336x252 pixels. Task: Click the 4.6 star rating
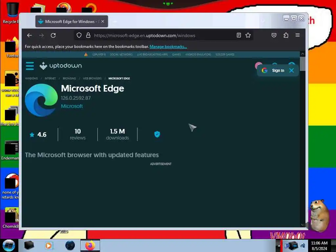pyautogui.click(x=38, y=135)
